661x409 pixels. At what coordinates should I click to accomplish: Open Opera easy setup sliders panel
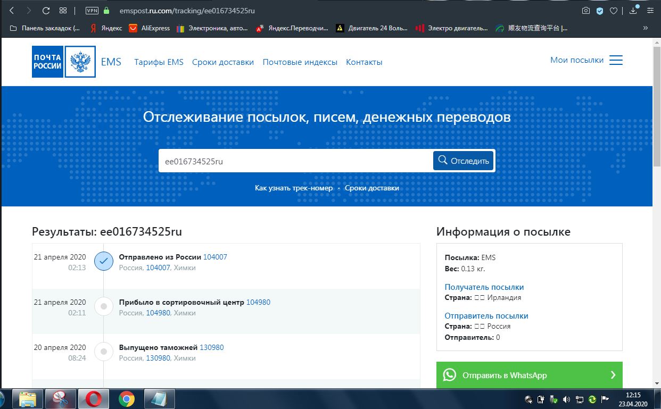pyautogui.click(x=650, y=11)
